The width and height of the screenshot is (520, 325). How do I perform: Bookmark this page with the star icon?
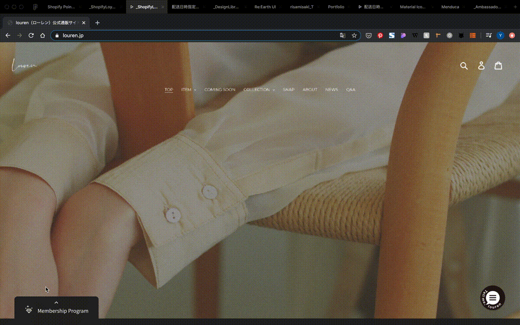[x=354, y=36]
